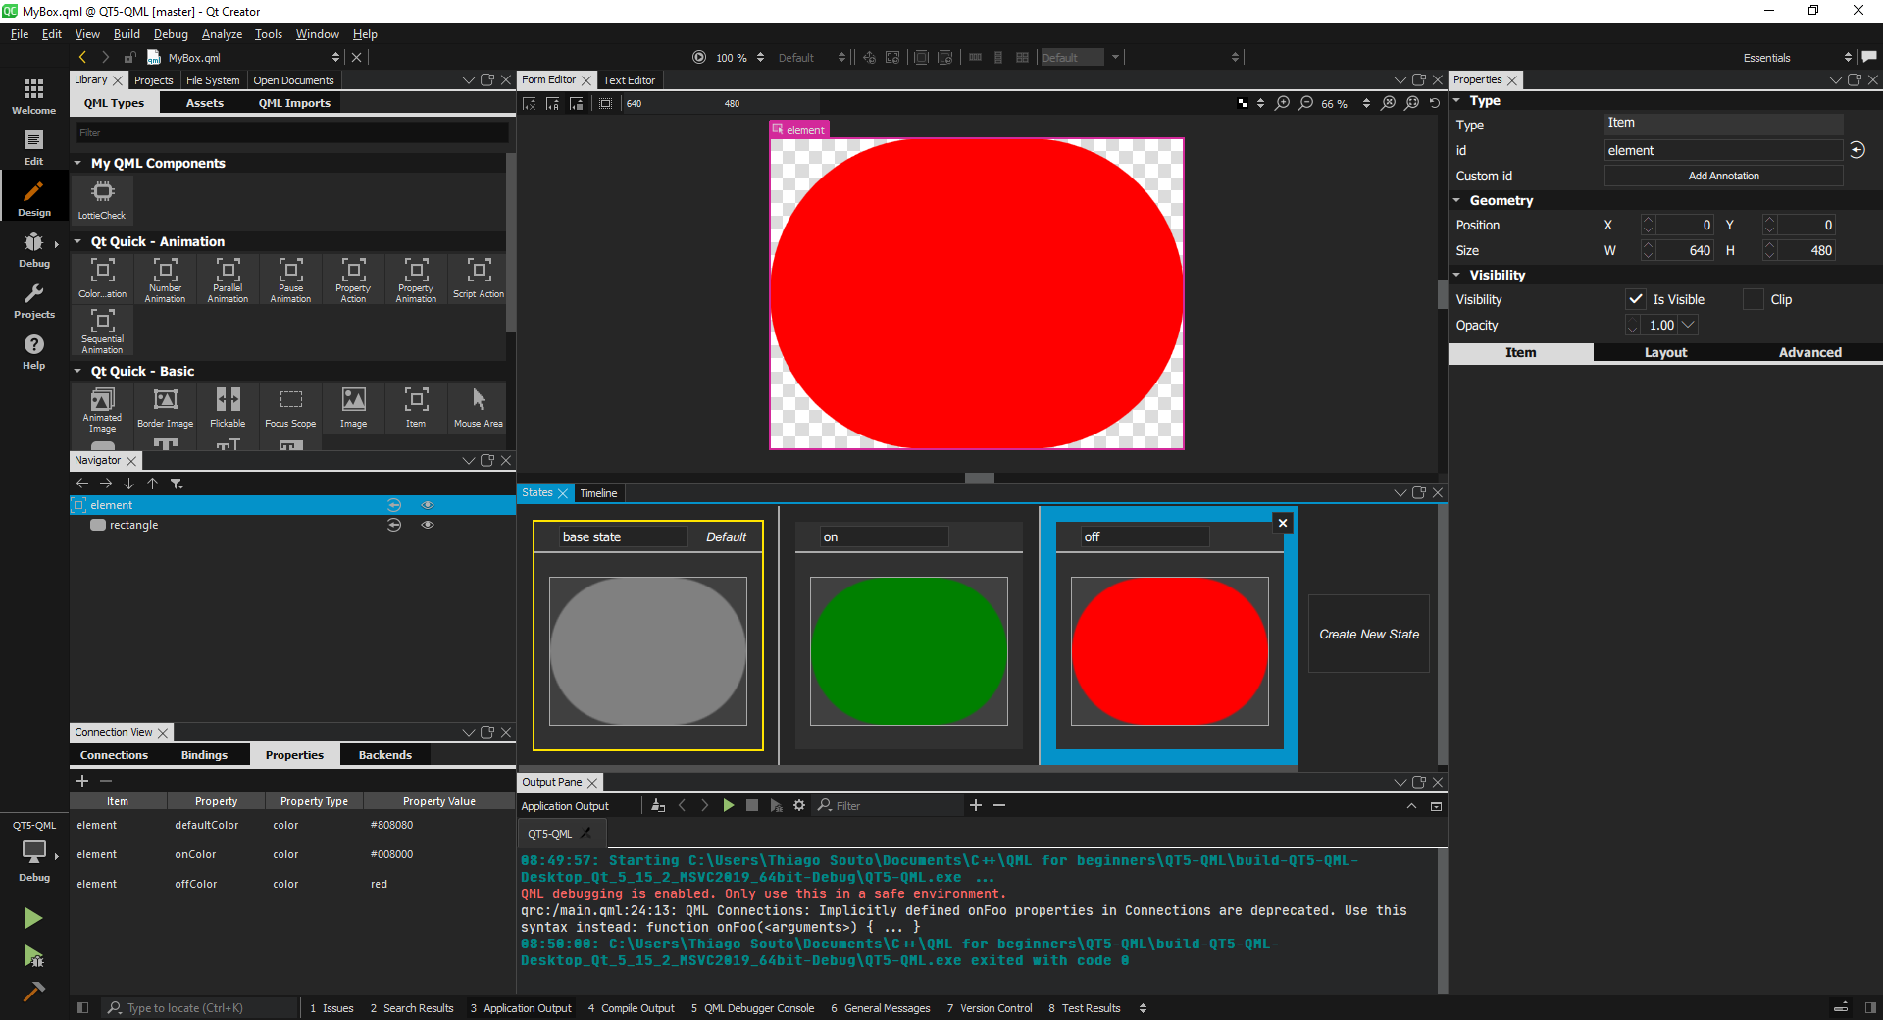Collapse the Qt Quick - Animation section
Image resolution: width=1883 pixels, height=1020 pixels.
click(77, 241)
